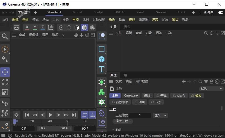Open the 默认 preset dropdown
The height and width of the screenshot is (138, 225).
pos(211,88)
